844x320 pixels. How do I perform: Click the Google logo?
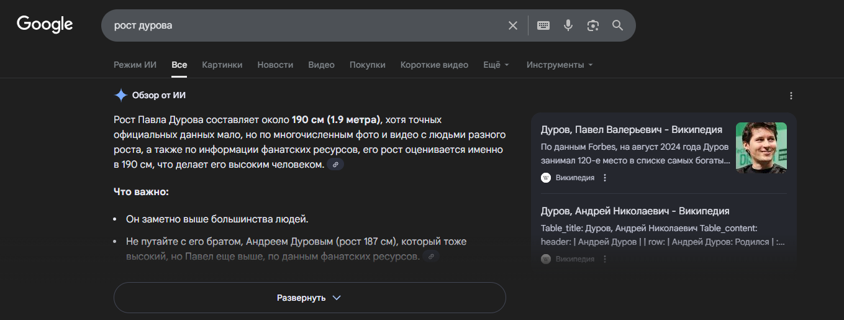coord(45,24)
